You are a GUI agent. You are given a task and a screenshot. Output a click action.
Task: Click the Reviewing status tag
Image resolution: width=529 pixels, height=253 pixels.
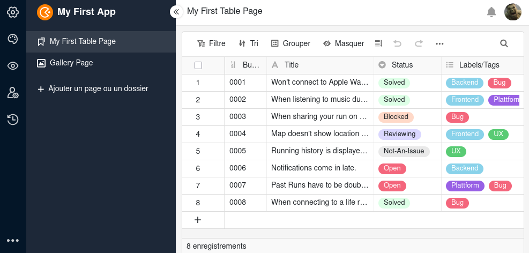point(400,134)
